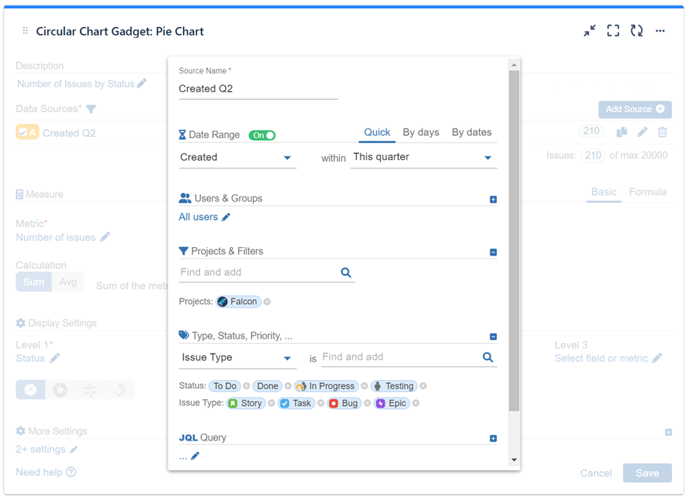
Task: Collapse the gadget view using the collapse arrows icon
Action: (590, 30)
